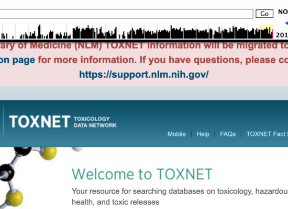Click the TOXNET logo
Viewport: 288px width, 209px height.
(40, 122)
